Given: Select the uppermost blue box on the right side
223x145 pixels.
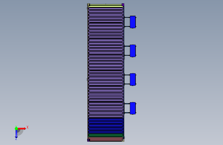Looking at the screenshot, I should click(133, 22).
